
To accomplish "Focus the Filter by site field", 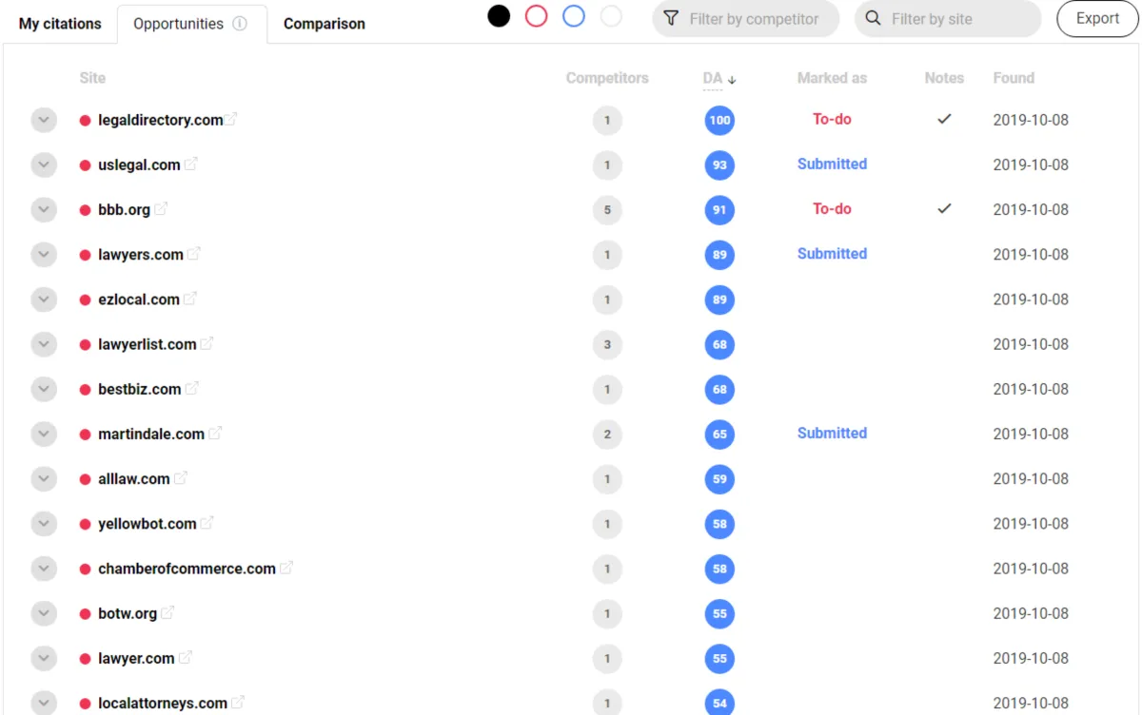I will coord(948,18).
